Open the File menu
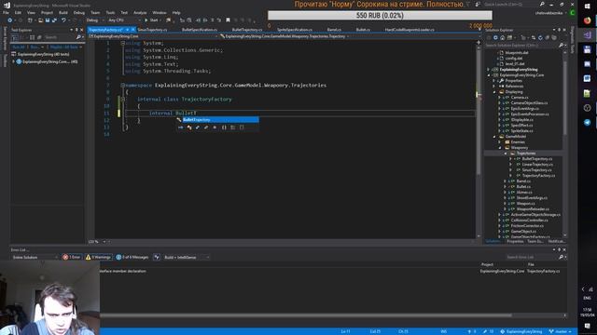597x335 pixels. tap(6, 12)
